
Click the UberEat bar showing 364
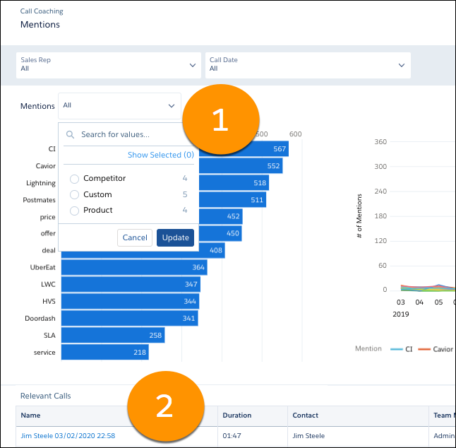tap(134, 267)
